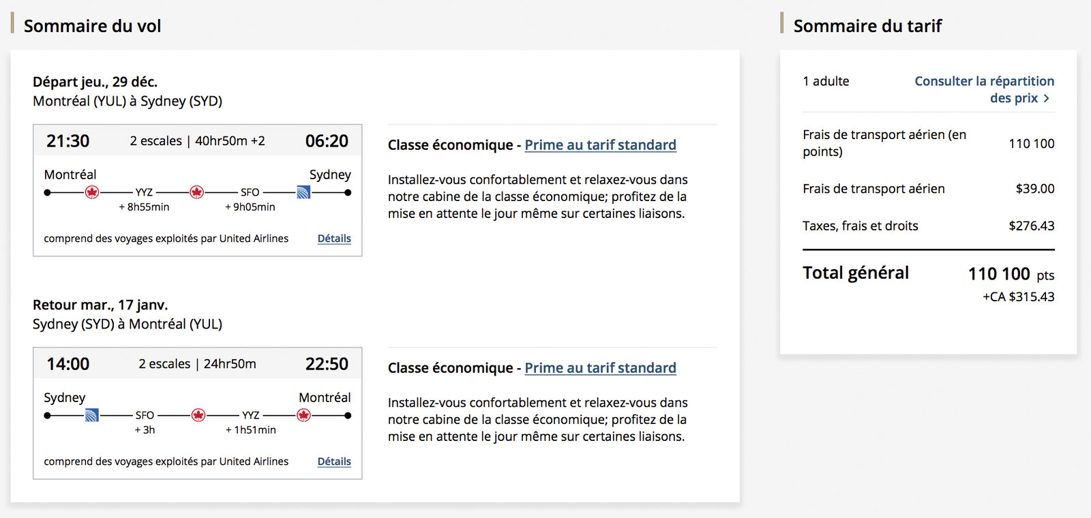Open "Détails" for the departure flight
The height and width of the screenshot is (518, 1091).
[333, 238]
